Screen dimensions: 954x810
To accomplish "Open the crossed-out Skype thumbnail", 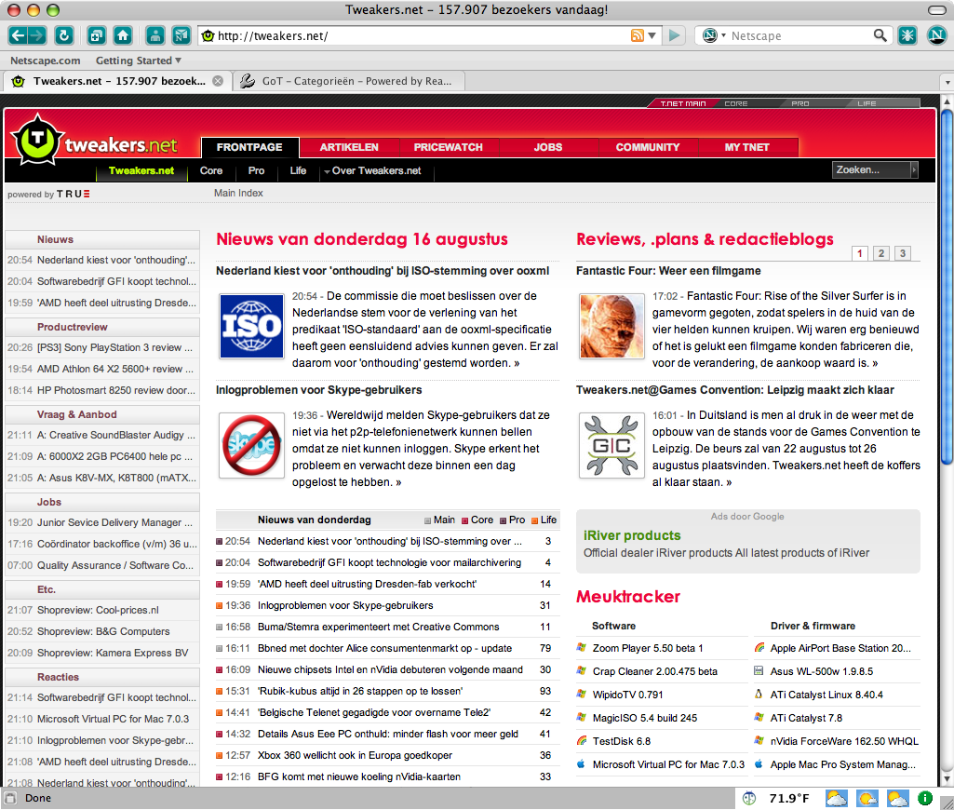I will click(x=251, y=445).
